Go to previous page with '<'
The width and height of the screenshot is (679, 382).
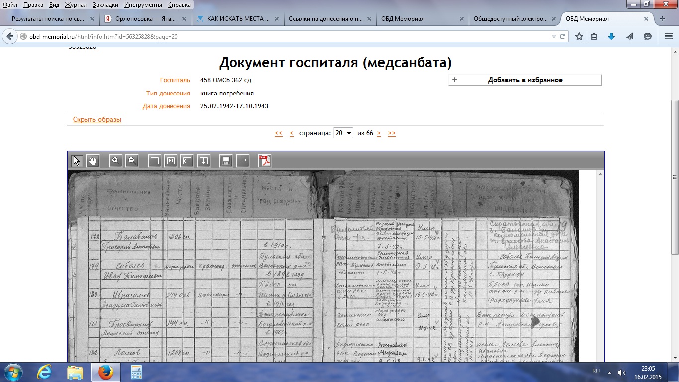[291, 133]
